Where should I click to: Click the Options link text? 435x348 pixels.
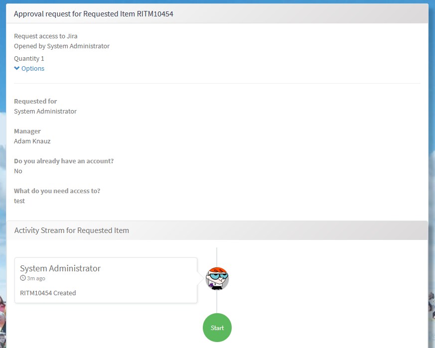pos(33,69)
